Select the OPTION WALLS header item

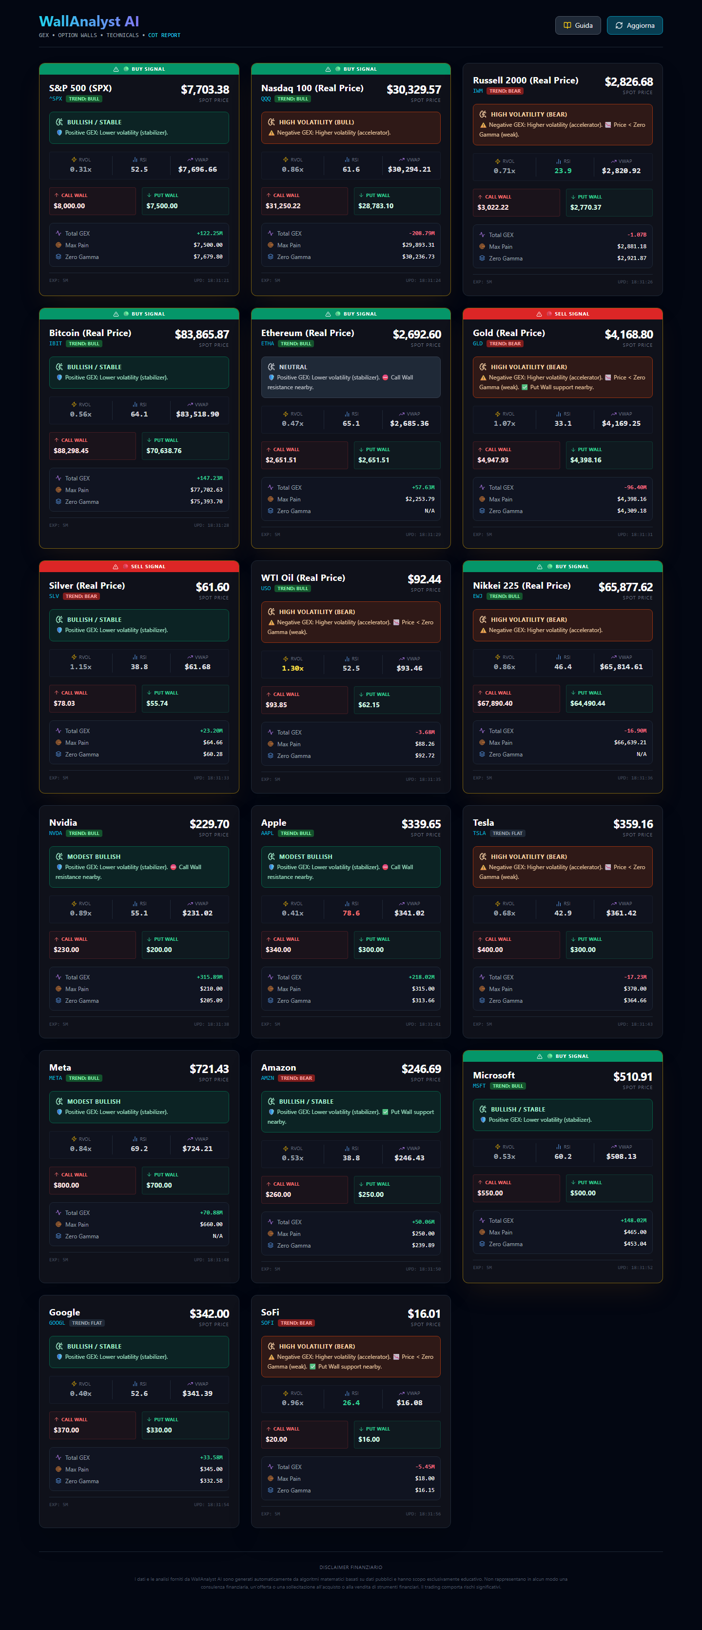pos(78,36)
